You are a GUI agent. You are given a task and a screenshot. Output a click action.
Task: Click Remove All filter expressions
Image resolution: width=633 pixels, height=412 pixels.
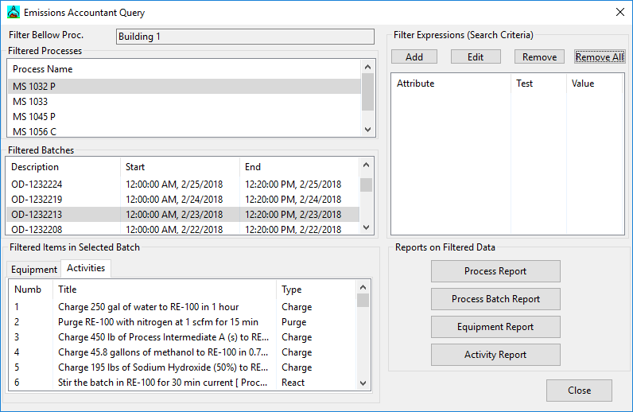point(599,57)
